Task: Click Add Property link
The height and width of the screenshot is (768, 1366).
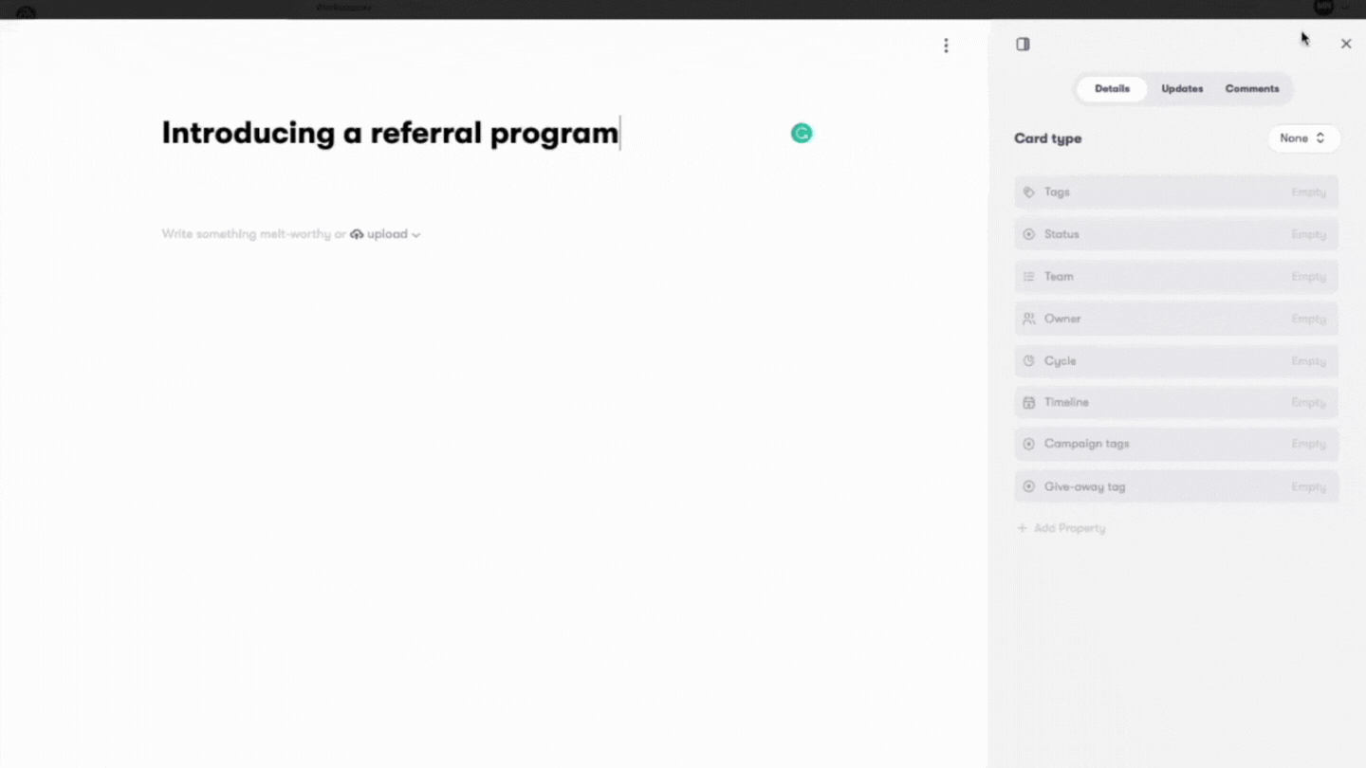Action: coord(1061,528)
